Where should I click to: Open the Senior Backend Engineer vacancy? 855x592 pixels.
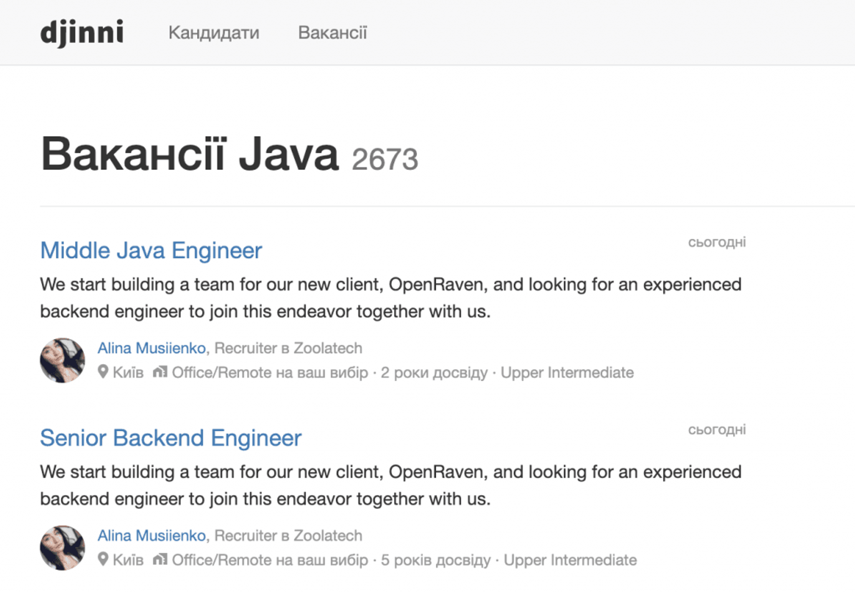[x=170, y=438]
